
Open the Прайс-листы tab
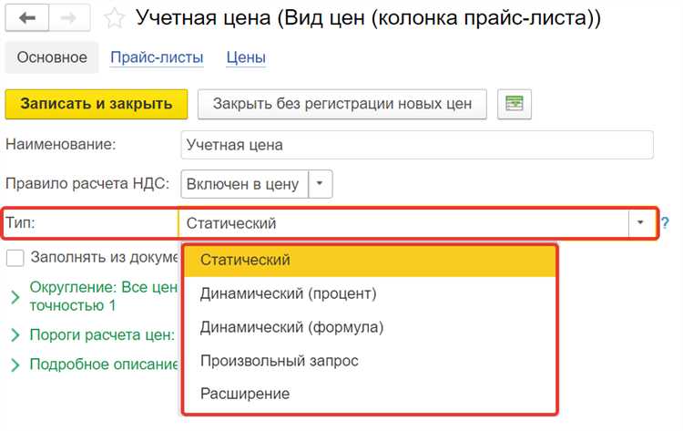157,57
